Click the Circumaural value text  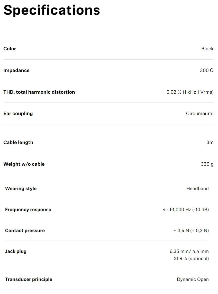point(200,114)
